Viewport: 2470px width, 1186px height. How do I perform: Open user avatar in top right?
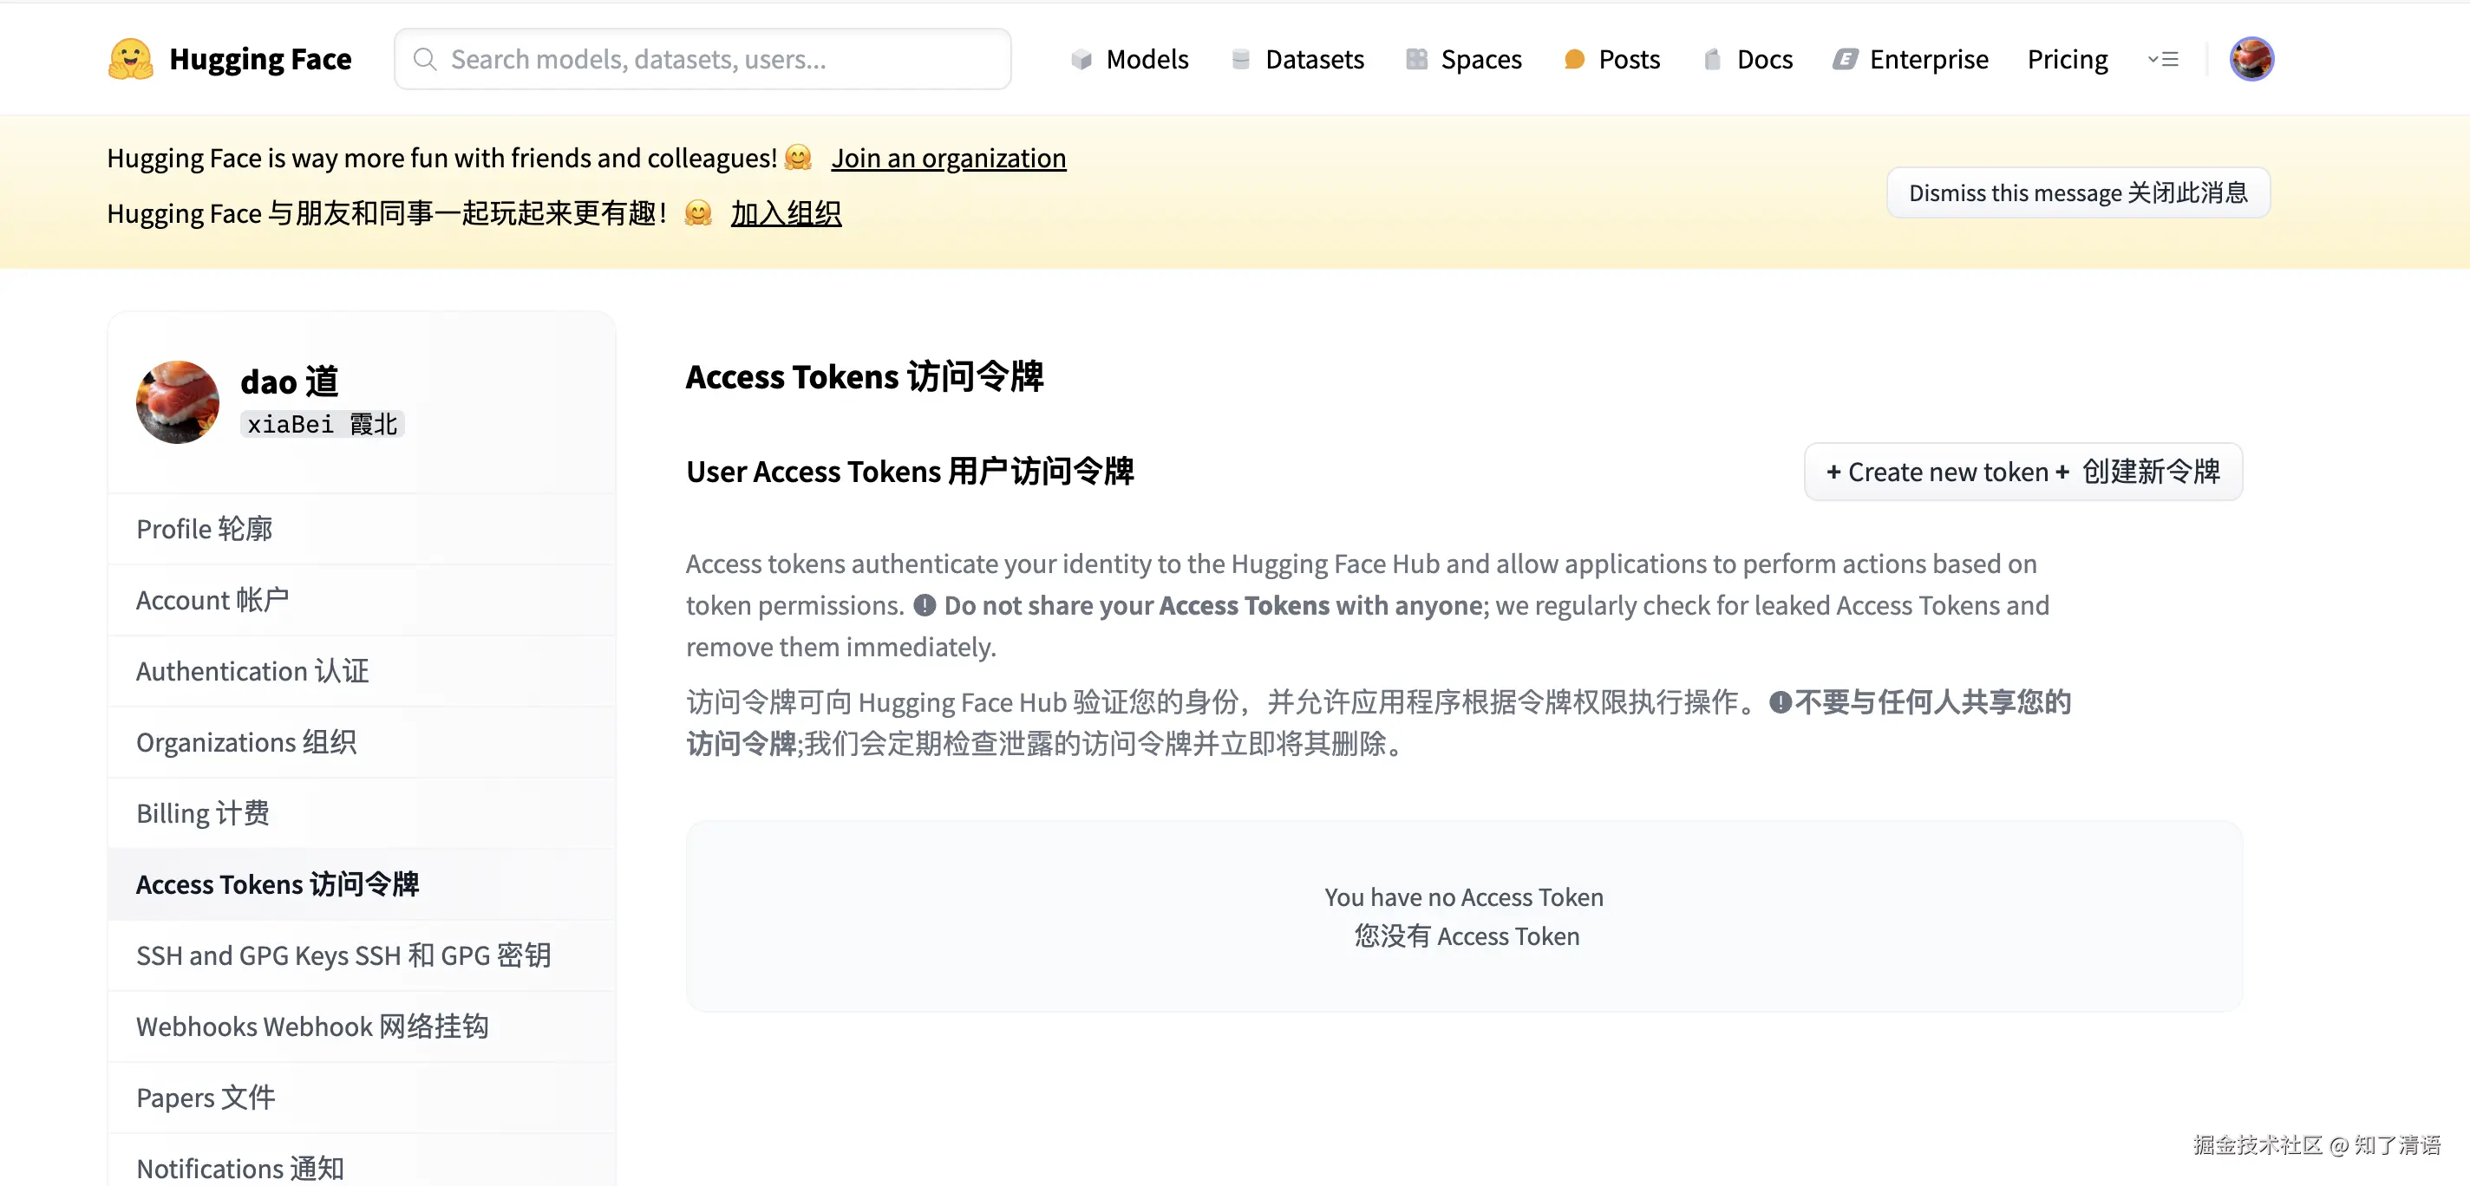pos(2251,60)
